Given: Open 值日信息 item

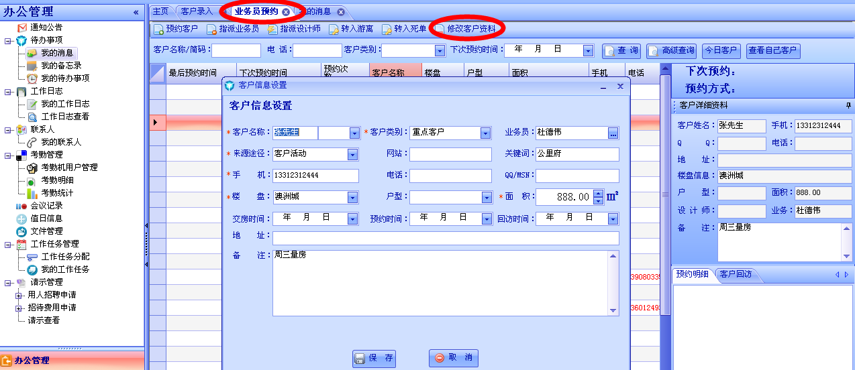Looking at the screenshot, I should pyautogui.click(x=46, y=219).
